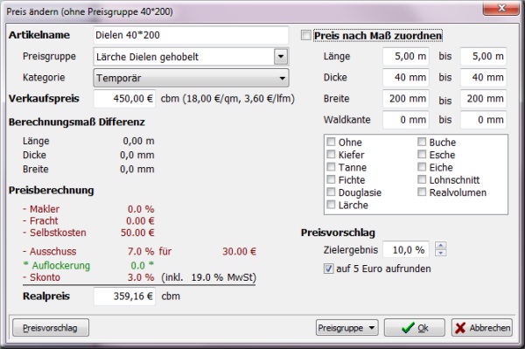The image size is (525, 349).
Task: Expand the Kategorie Temporär combo box
Action: [x=191, y=78]
